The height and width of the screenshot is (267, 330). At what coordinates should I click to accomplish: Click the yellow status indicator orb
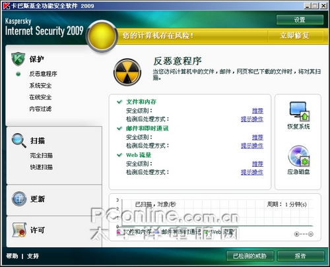click(x=102, y=36)
